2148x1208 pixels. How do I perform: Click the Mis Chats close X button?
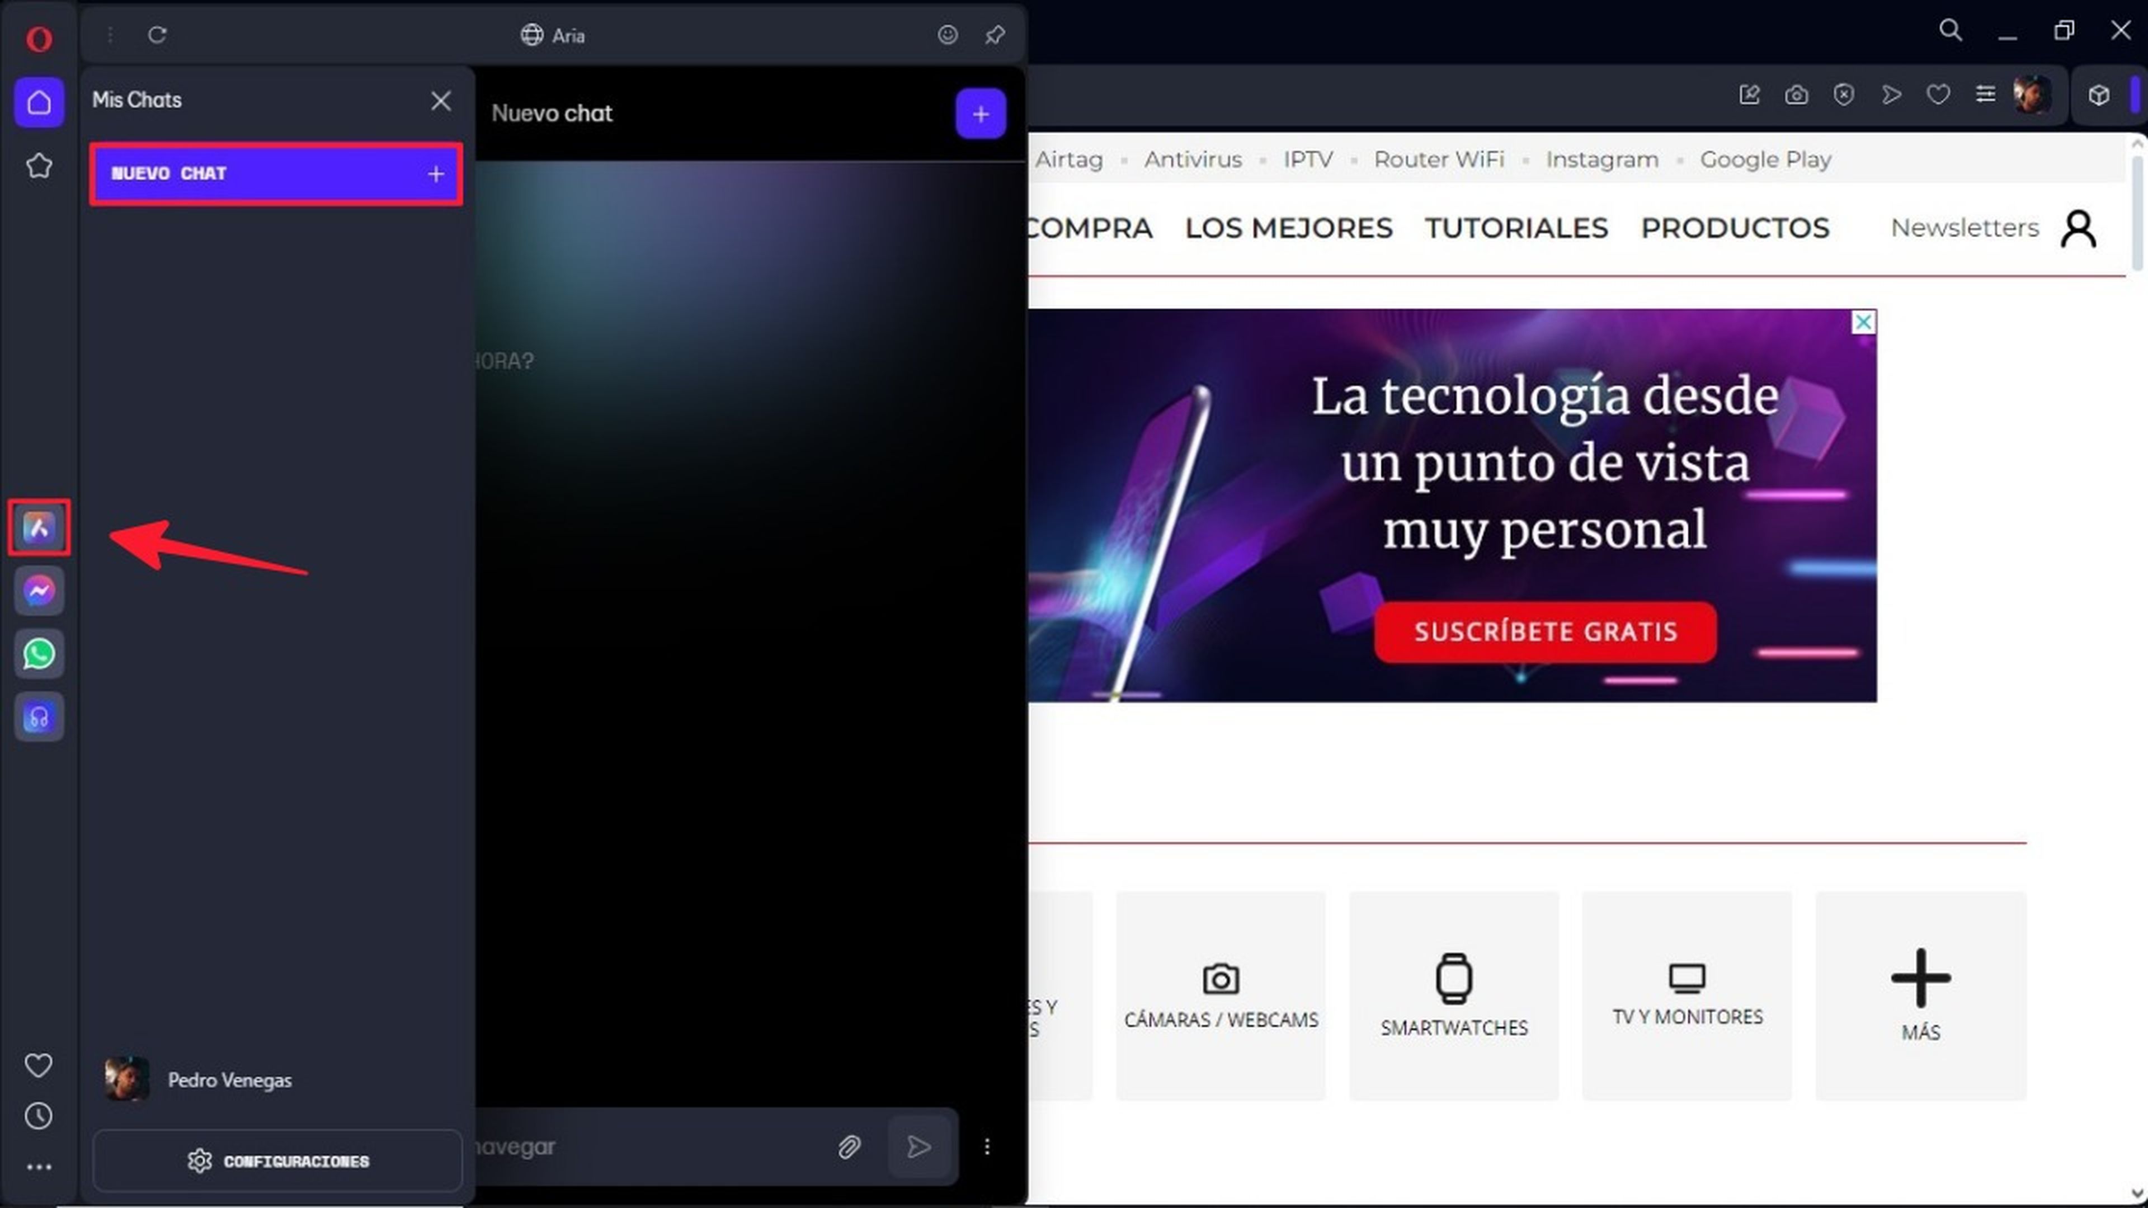441,99
